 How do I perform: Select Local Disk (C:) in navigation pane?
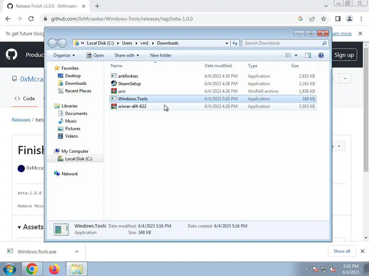click(x=75, y=158)
